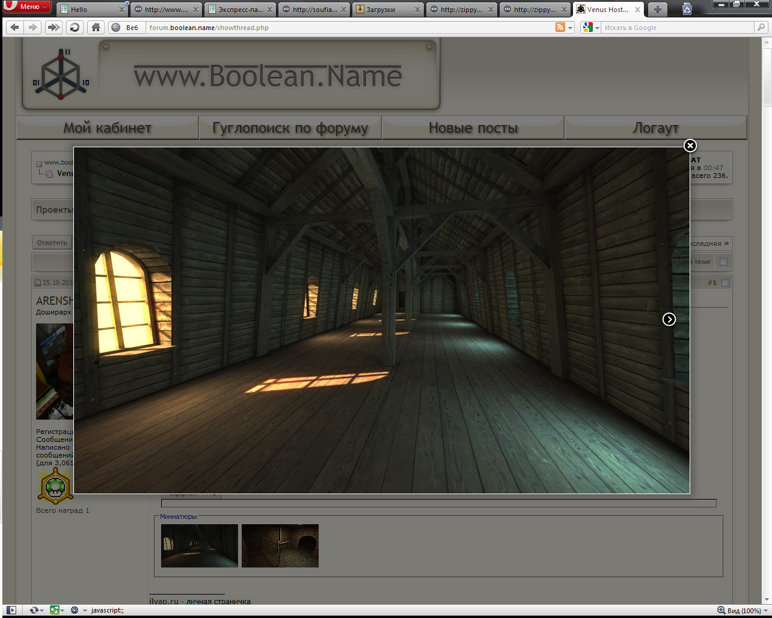
Task: Toggle the checkbox in the thread tools bar
Action: 723,262
